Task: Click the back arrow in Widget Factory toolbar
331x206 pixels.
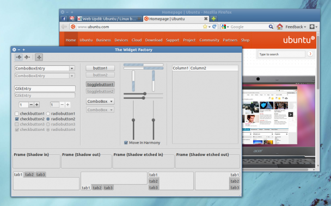Action: click(19, 57)
